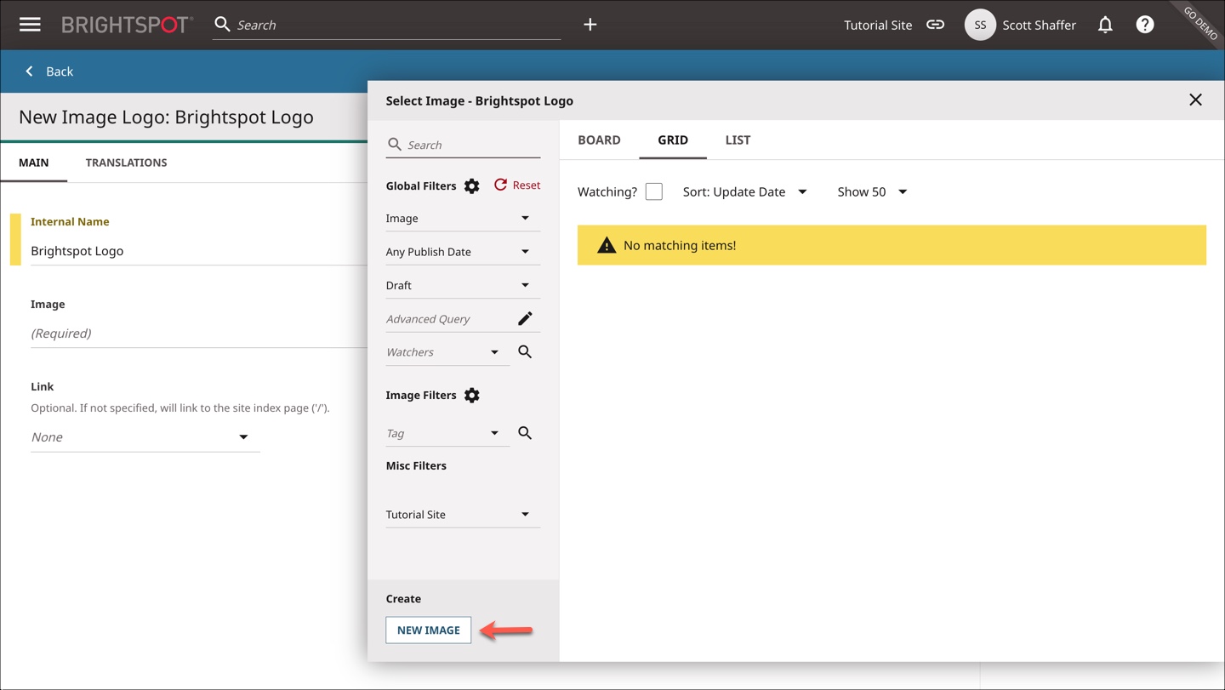This screenshot has width=1225, height=690.
Task: Open the Link None dropdown
Action: coord(145,437)
